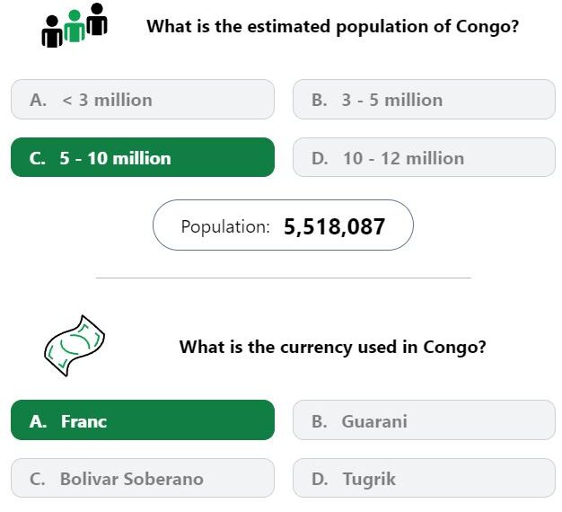562x512 pixels.
Task: Click the letter A. on the Franc answer
Action: tap(38, 421)
